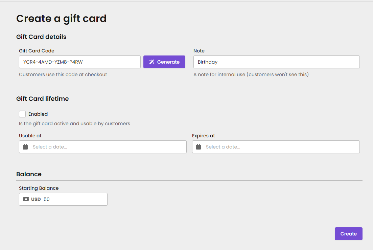This screenshot has height=250, width=373.
Task: Generate a new gift card code
Action: pyautogui.click(x=164, y=62)
